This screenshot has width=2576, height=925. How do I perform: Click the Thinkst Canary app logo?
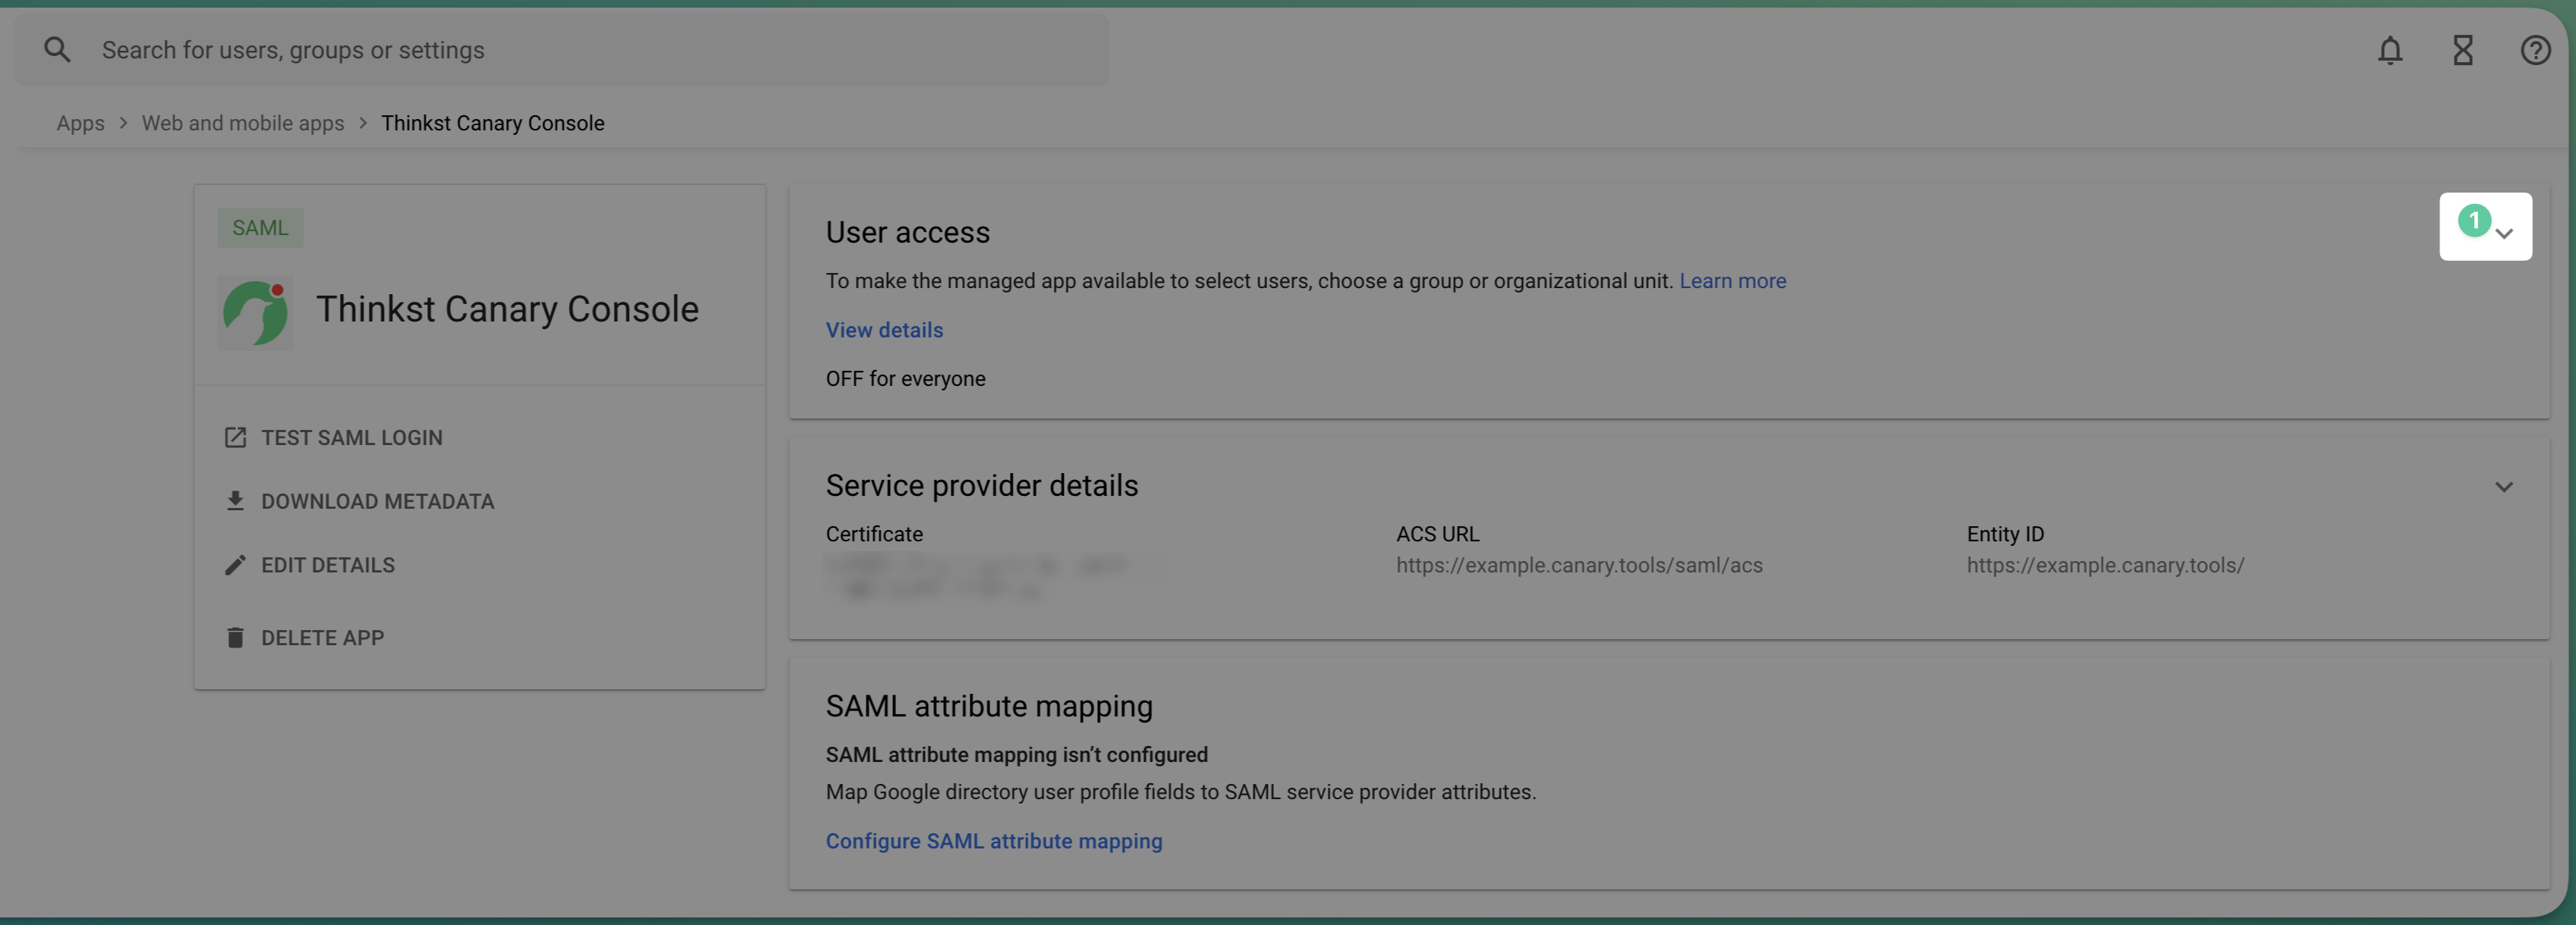tap(255, 312)
